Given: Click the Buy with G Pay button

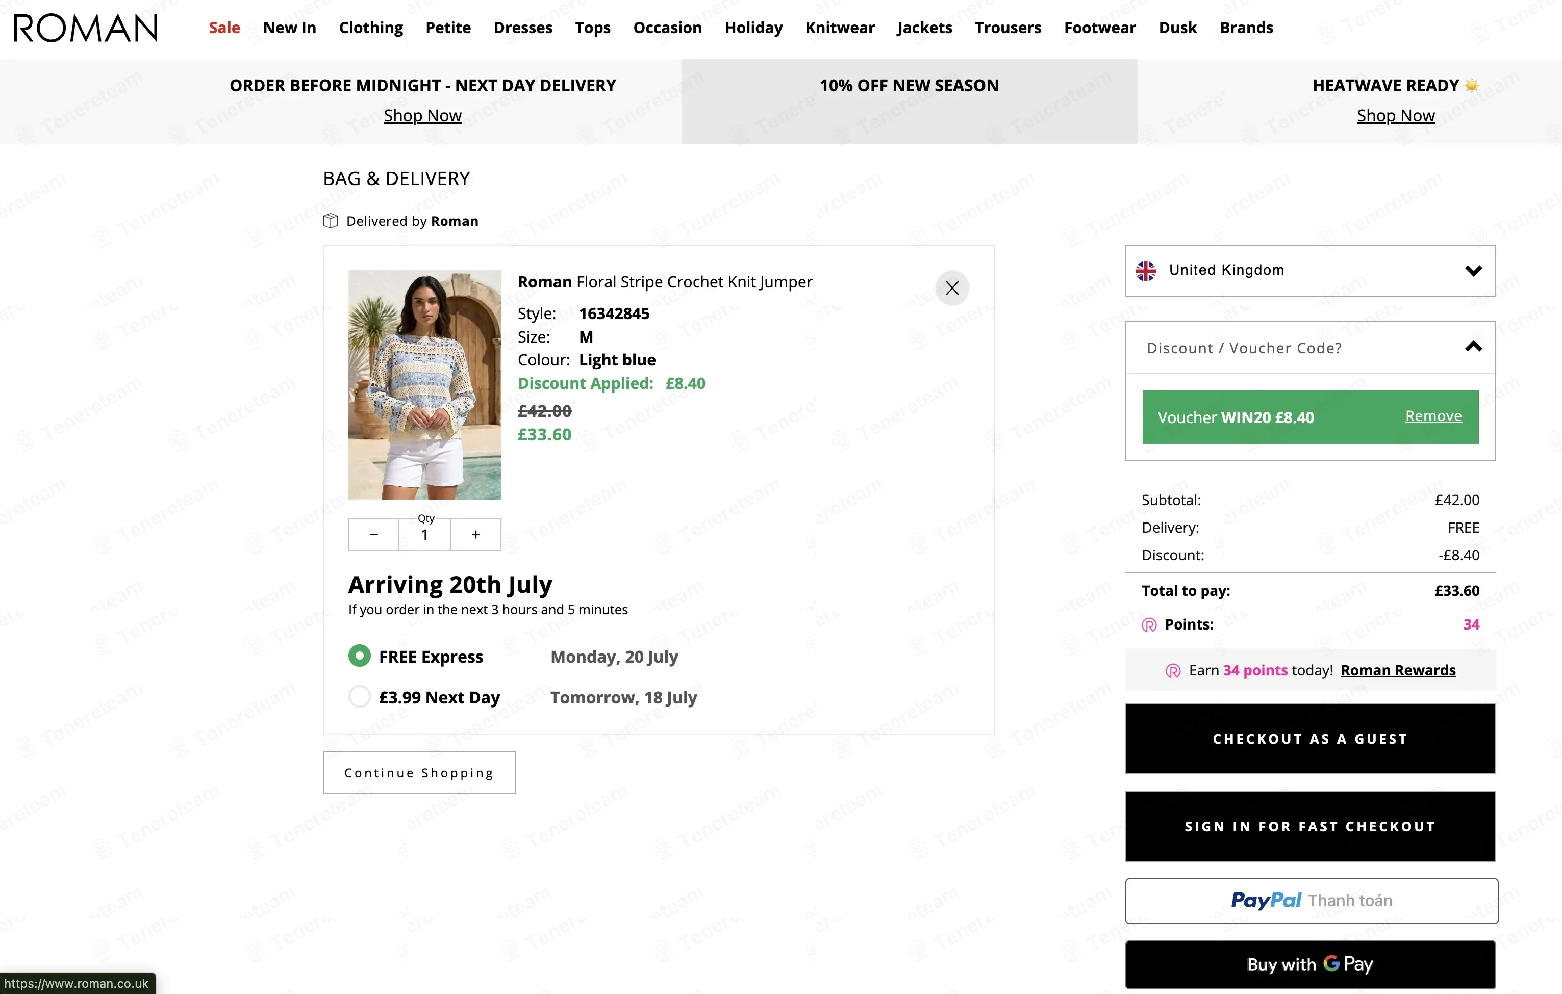Looking at the screenshot, I should coord(1311,964).
